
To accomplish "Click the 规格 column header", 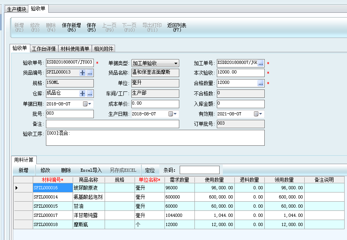I will pyautogui.click(x=119, y=180).
